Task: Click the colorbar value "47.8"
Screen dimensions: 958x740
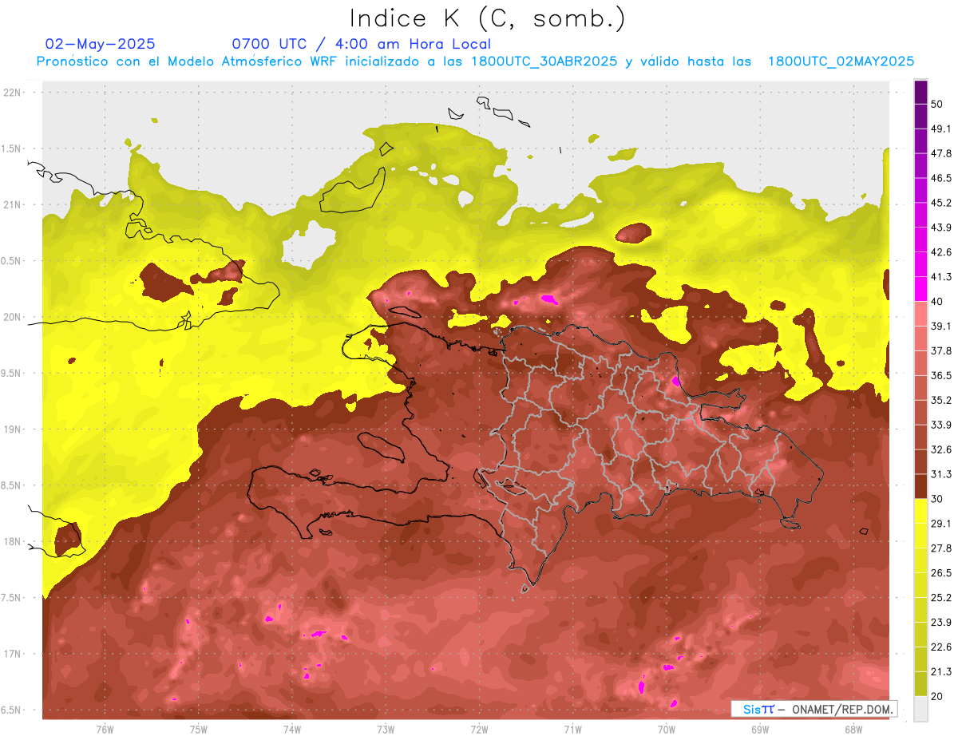Action: [x=941, y=154]
